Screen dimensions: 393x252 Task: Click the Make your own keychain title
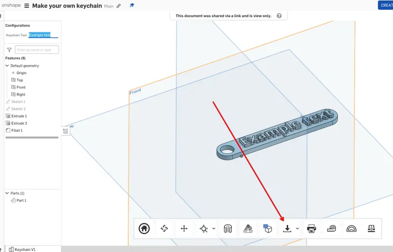pyautogui.click(x=67, y=6)
